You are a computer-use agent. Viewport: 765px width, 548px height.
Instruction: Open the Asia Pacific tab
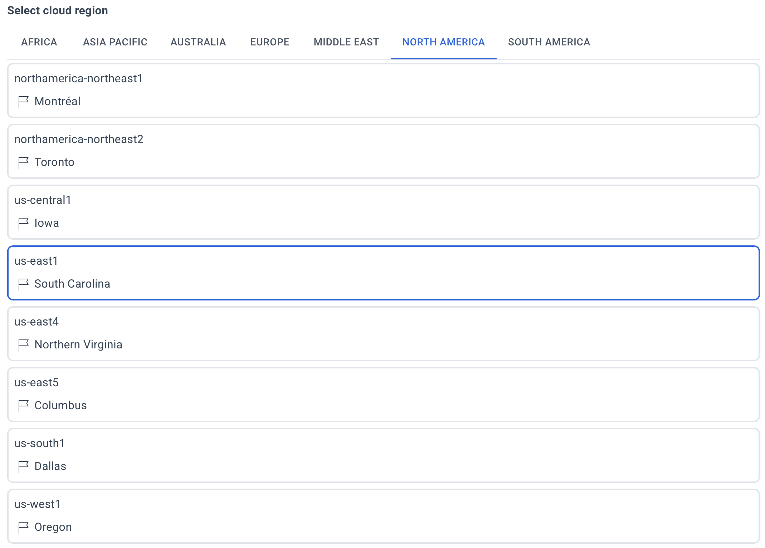[115, 42]
